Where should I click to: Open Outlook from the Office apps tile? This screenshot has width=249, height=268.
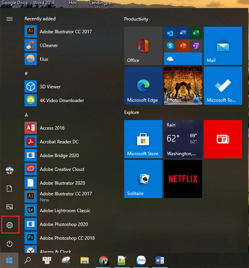tap(170, 33)
